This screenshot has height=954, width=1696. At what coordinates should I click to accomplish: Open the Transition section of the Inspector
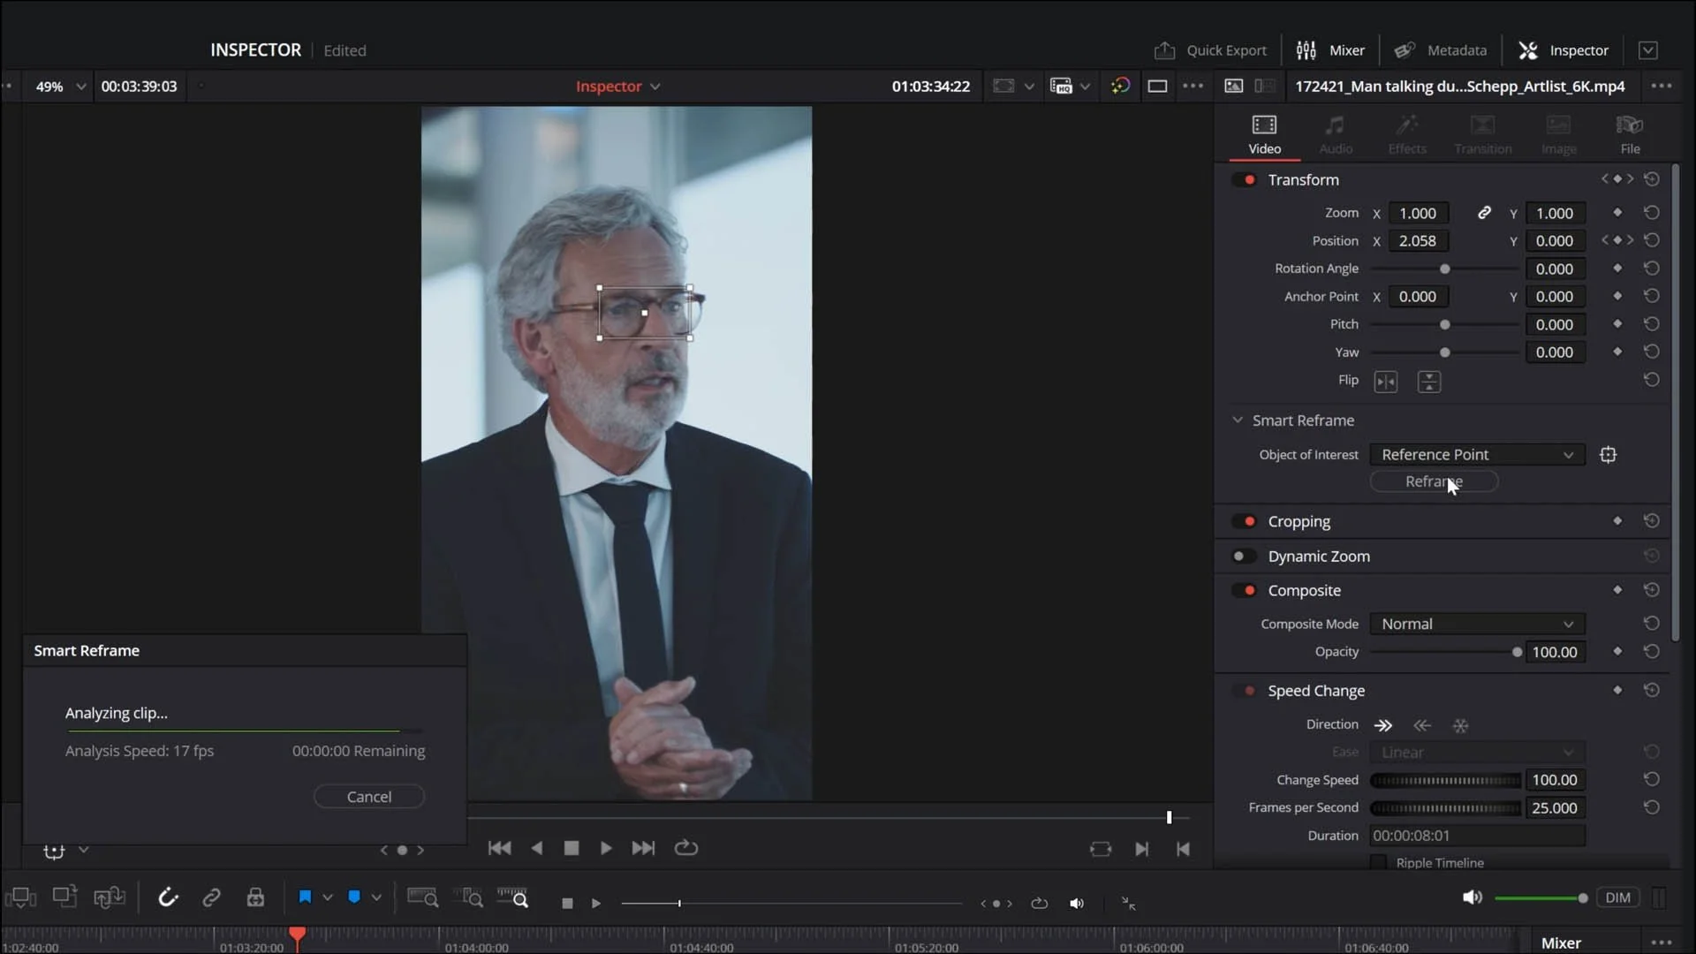coord(1482,132)
